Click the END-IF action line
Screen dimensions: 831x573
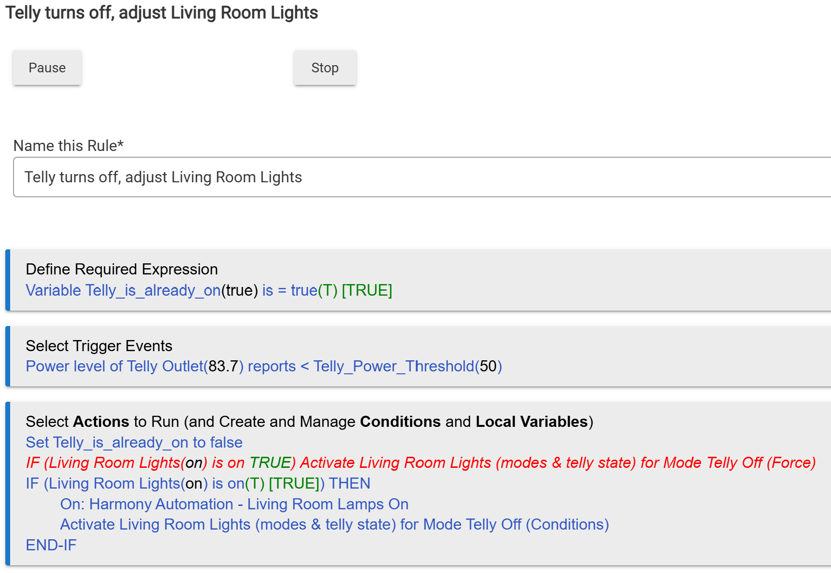click(x=51, y=545)
